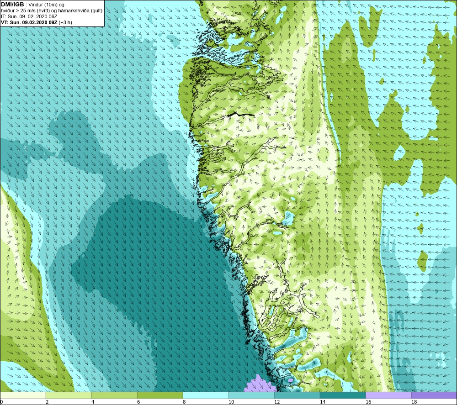457x405 pixels.
Task: Click the '2' label on the color scale
Action: [47, 402]
